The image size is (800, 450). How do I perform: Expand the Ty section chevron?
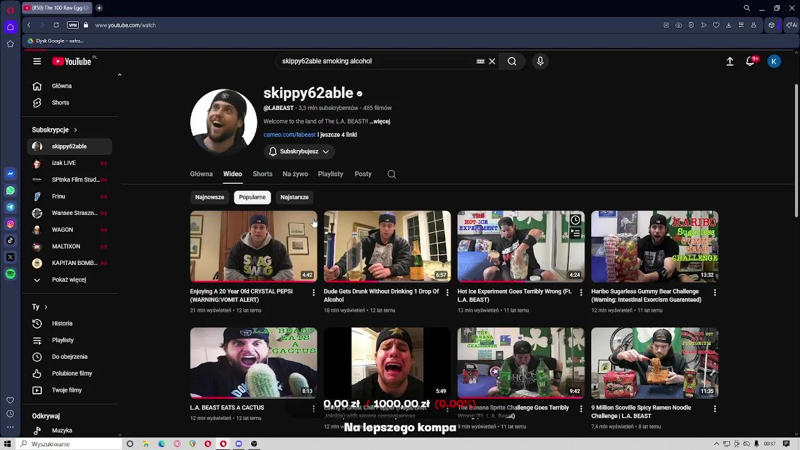click(x=46, y=307)
